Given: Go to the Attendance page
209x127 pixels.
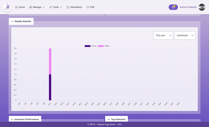Looking at the screenshot, I should click(76, 7).
